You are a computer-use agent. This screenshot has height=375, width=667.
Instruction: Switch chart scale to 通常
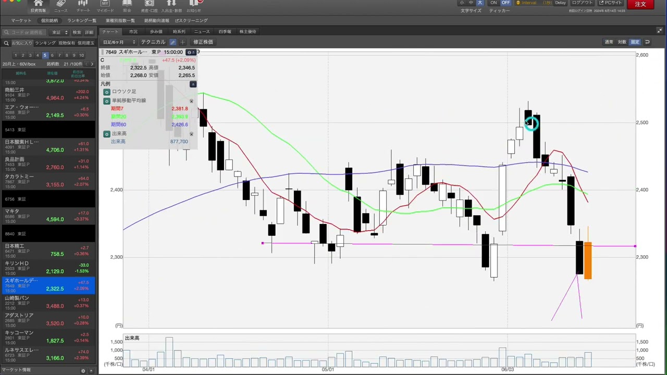pyautogui.click(x=609, y=42)
